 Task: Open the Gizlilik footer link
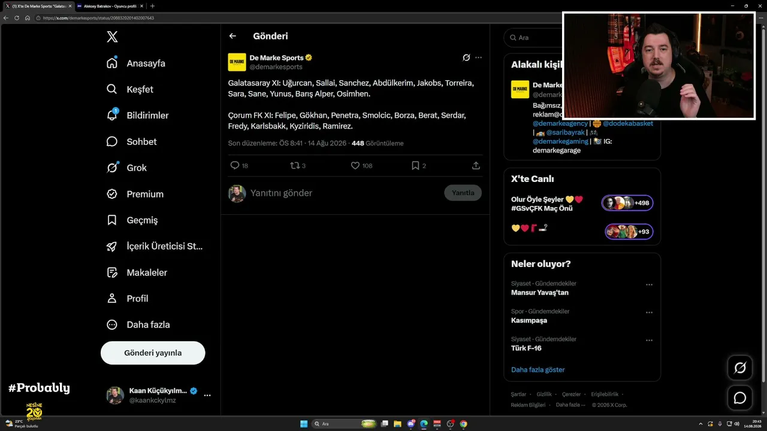click(544, 394)
